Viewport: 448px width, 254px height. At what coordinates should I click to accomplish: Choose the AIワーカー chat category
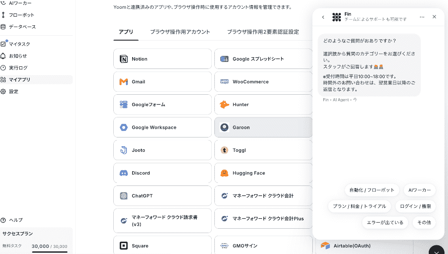420,190
